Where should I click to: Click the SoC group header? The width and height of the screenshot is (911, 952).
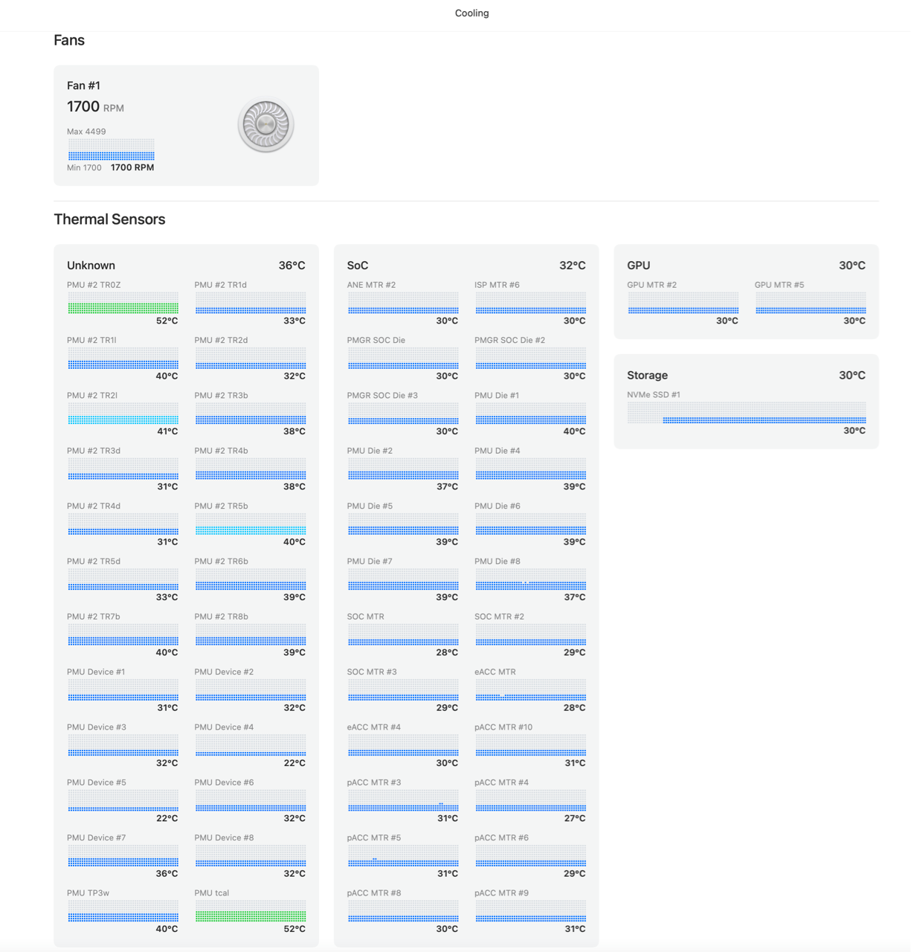[x=358, y=266]
